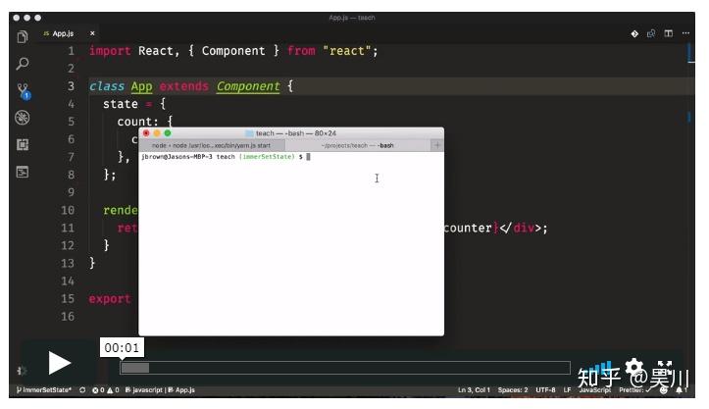
Task: Open notifications with the bell icon
Action: [680, 390]
